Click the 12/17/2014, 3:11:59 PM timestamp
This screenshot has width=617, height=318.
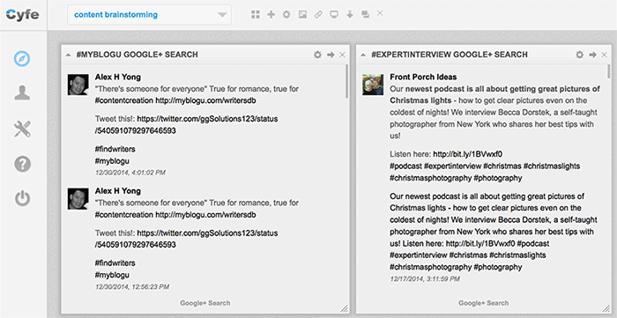(425, 279)
